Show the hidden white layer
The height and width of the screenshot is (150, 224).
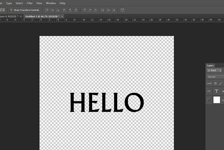pos(209,100)
